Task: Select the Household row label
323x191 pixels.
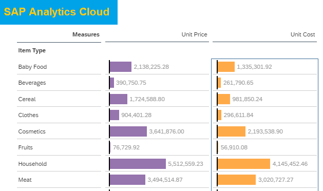Action: (32, 164)
